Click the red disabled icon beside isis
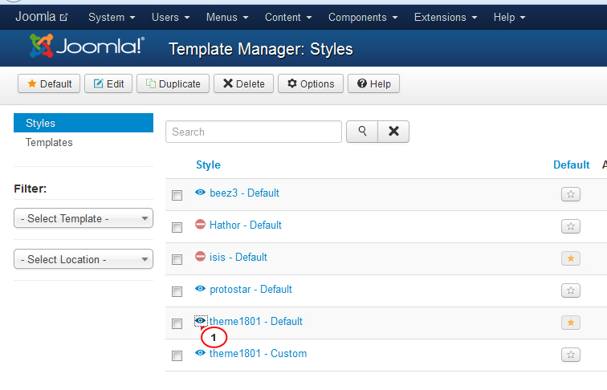The width and height of the screenshot is (607, 390). (201, 257)
